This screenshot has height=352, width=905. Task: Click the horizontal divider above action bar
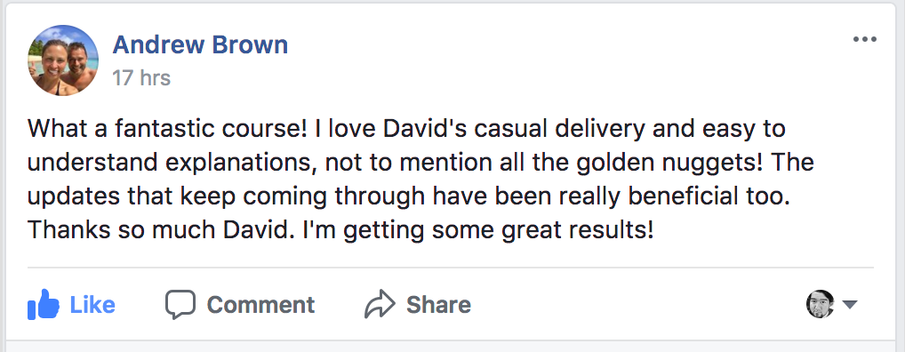tap(450, 268)
